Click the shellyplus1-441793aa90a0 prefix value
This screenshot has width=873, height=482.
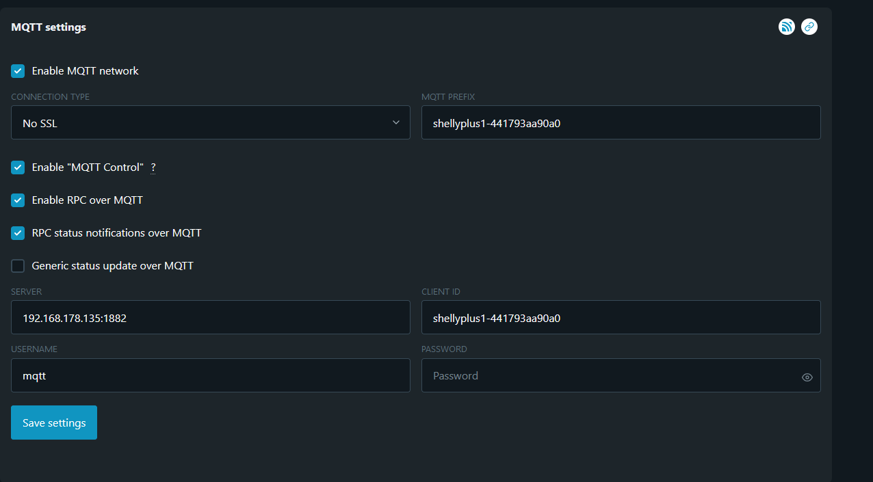coord(497,123)
